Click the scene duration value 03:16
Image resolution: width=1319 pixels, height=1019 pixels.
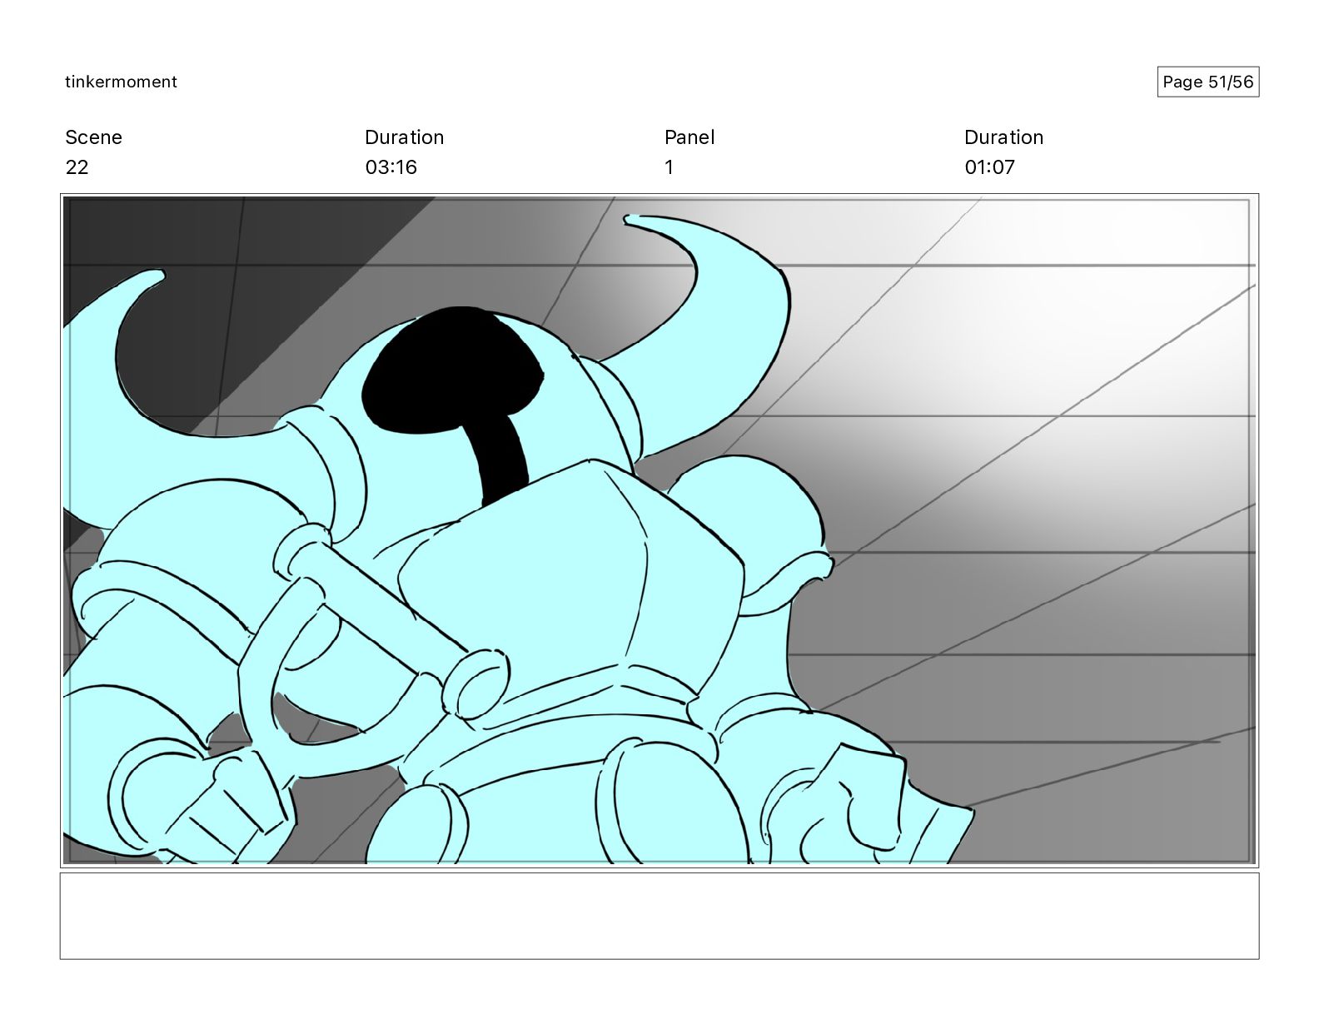tap(391, 167)
